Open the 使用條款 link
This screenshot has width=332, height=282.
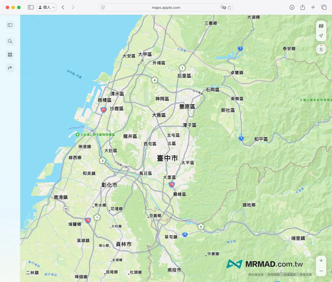(273, 275)
